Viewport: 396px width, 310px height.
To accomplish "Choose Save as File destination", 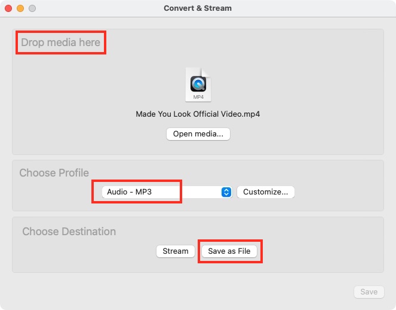I will (x=229, y=251).
